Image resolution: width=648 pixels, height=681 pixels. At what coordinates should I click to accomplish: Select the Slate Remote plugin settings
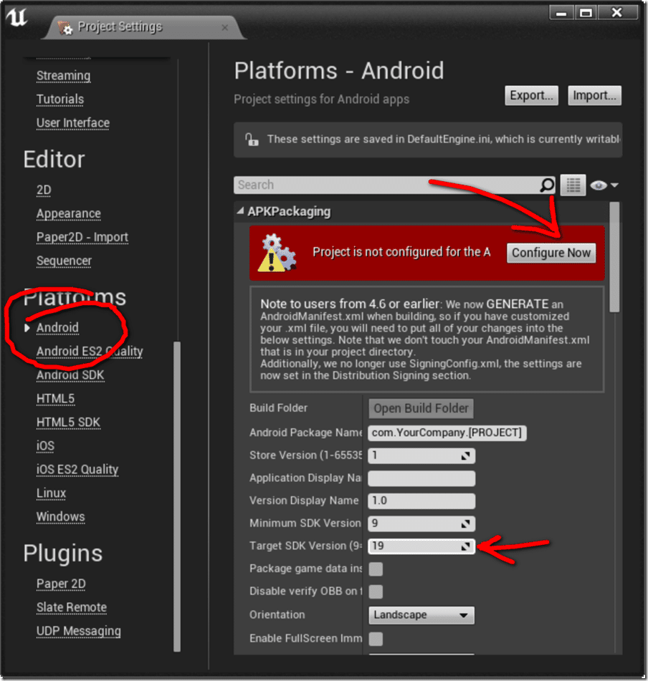click(71, 607)
